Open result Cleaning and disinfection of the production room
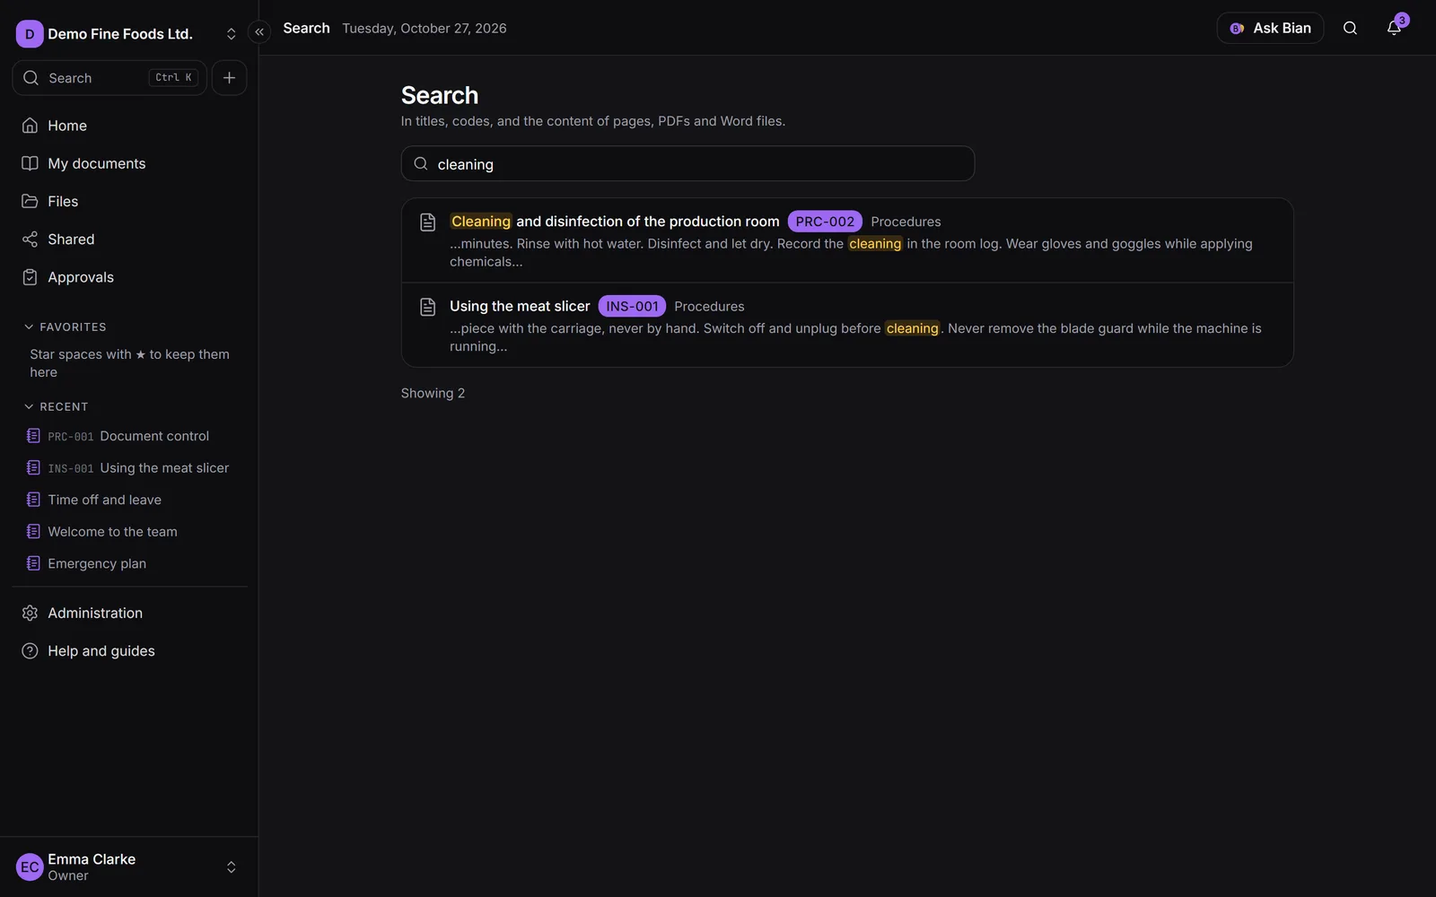 [615, 222]
